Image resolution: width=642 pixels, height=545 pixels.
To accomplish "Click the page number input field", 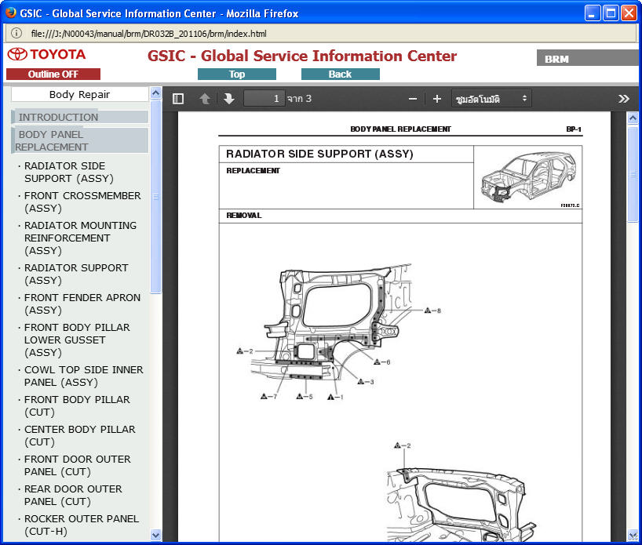I will [x=264, y=99].
